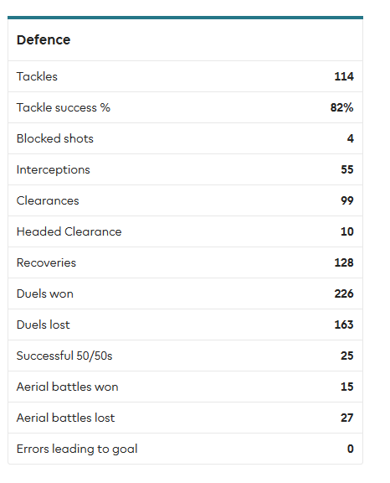Click the 82% tackle success value
This screenshot has width=390, height=483.
coord(341,107)
